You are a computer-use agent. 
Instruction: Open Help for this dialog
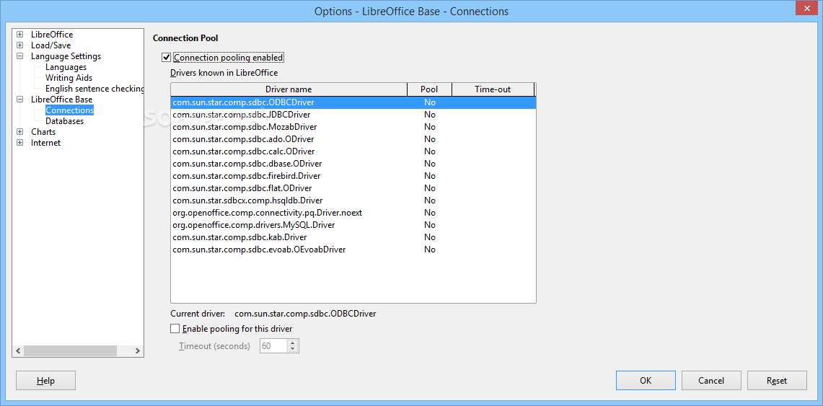click(x=45, y=381)
